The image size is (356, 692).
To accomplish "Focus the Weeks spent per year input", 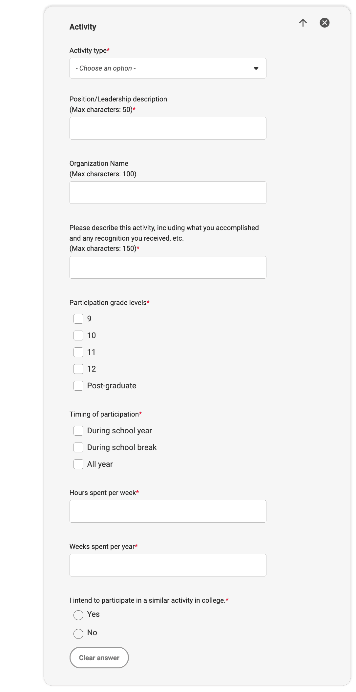I will pyautogui.click(x=168, y=565).
